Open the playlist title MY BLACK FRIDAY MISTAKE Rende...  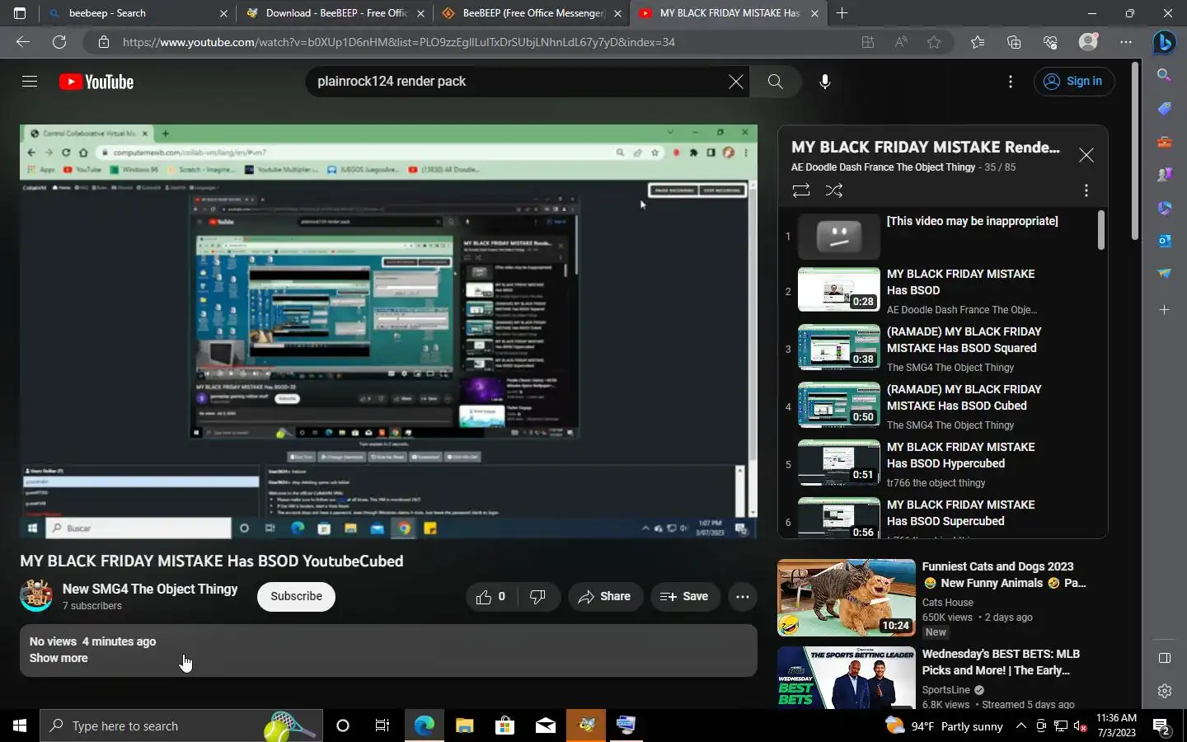(x=925, y=148)
